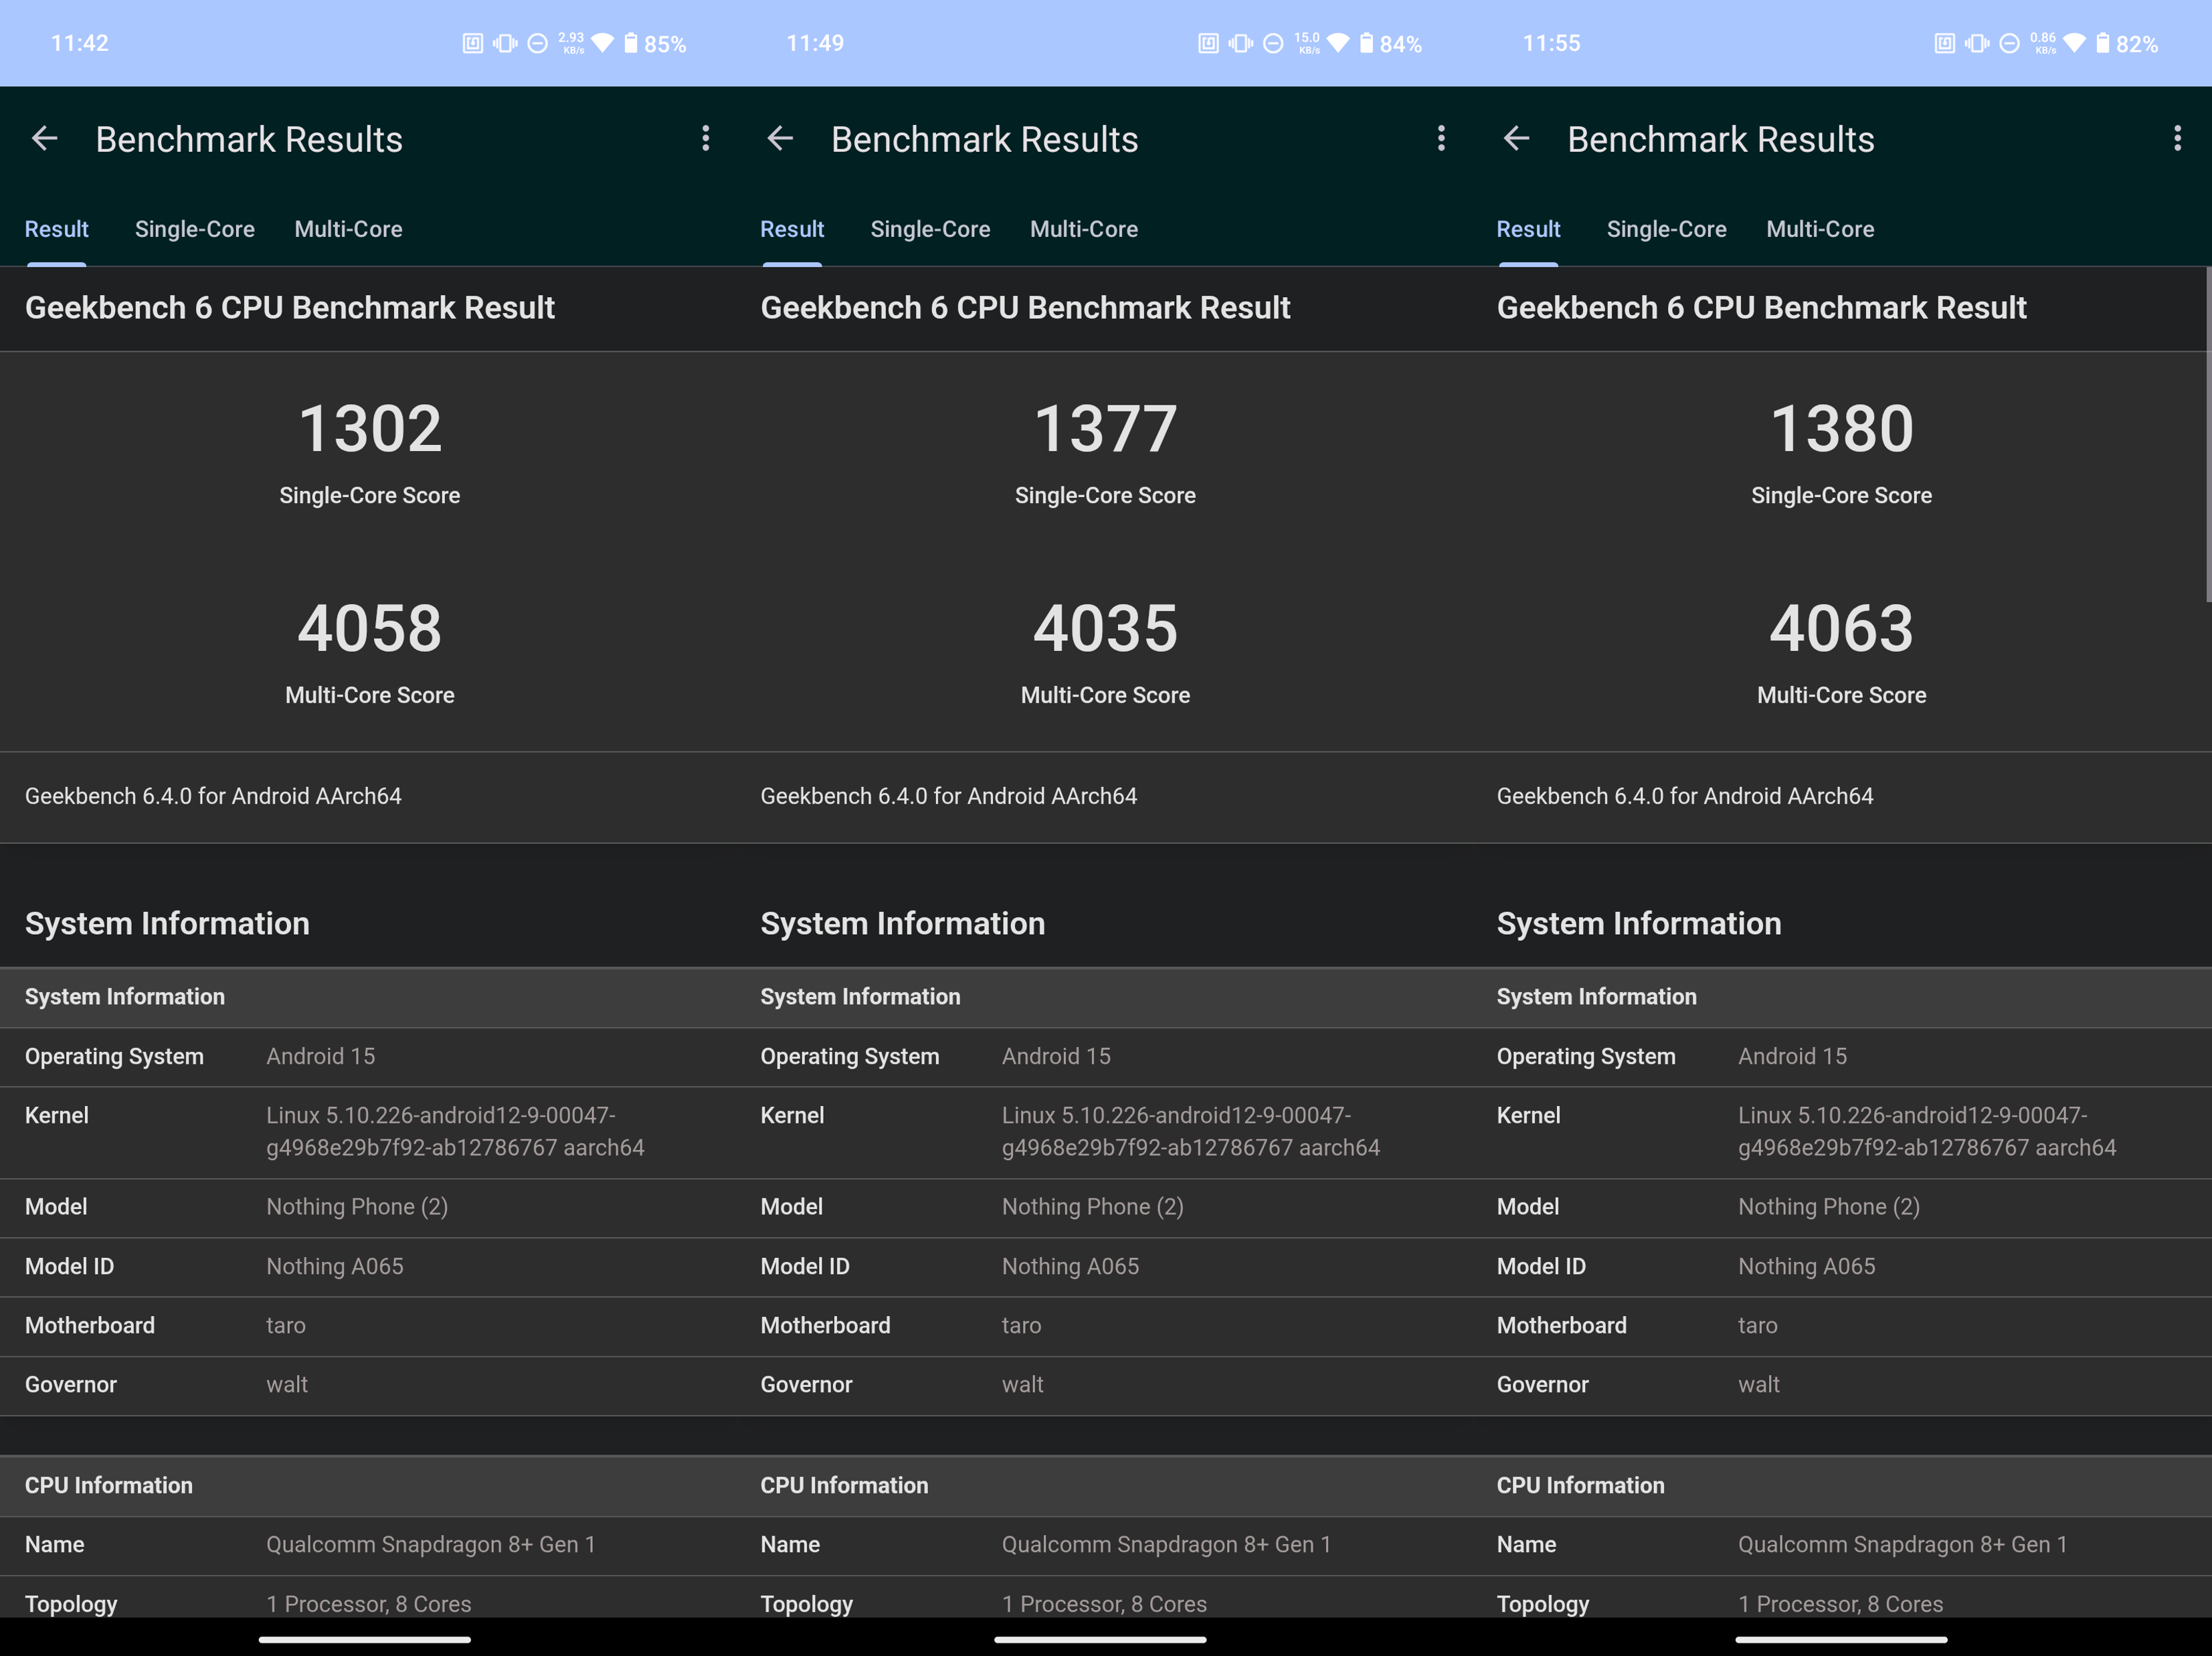Tap the Wi-Fi icon beside 84% battery
Image resolution: width=2212 pixels, height=1656 pixels.
click(1338, 43)
